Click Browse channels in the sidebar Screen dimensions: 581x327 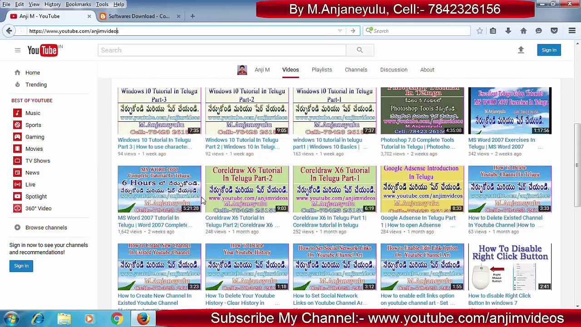coord(46,228)
